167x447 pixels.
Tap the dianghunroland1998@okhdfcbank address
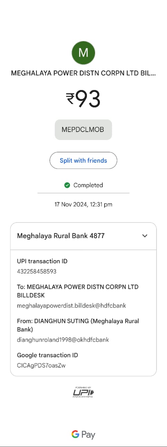(63, 339)
